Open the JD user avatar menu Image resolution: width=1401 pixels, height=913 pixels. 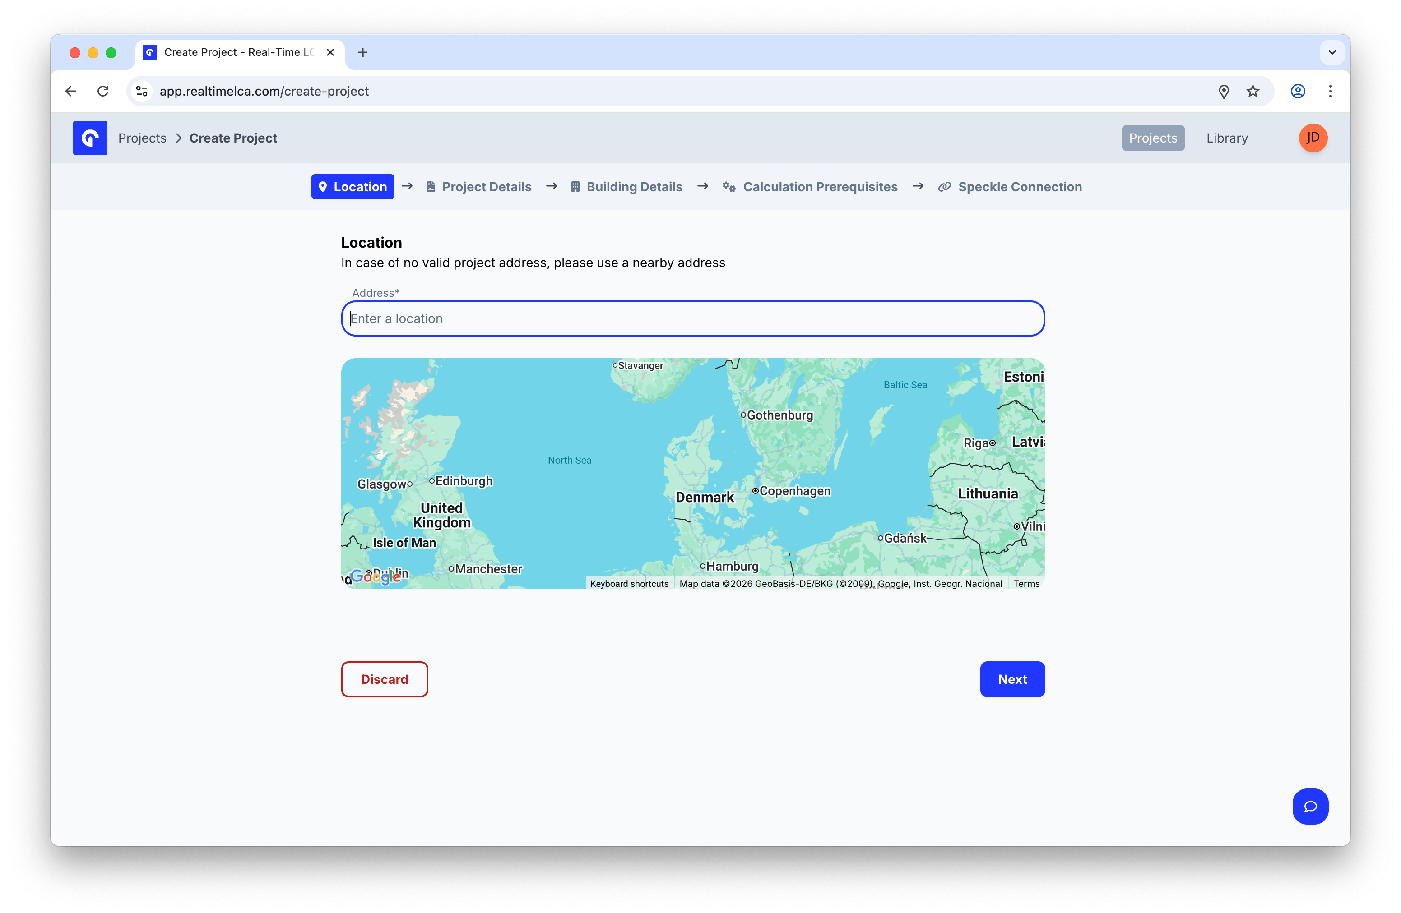pos(1313,138)
